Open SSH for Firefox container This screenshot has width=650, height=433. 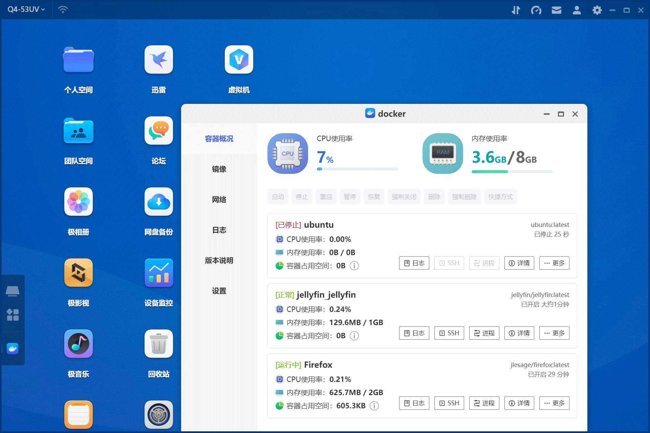449,403
